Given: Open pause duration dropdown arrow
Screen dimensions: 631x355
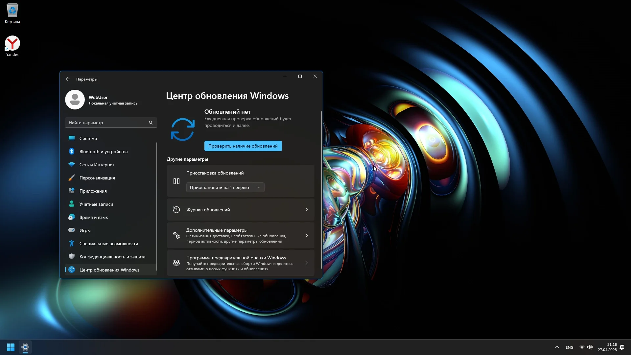Looking at the screenshot, I should pos(259,187).
